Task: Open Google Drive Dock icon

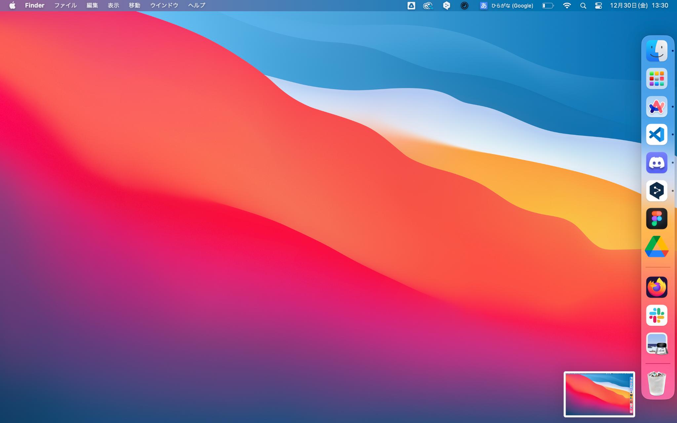Action: coord(657,247)
